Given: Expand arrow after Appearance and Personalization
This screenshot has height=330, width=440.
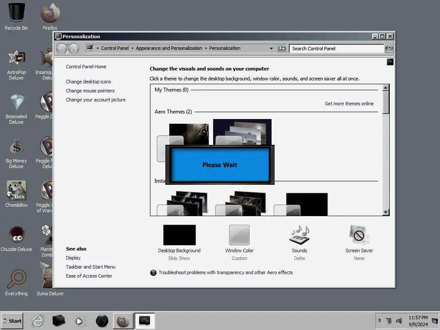Looking at the screenshot, I should (x=206, y=48).
